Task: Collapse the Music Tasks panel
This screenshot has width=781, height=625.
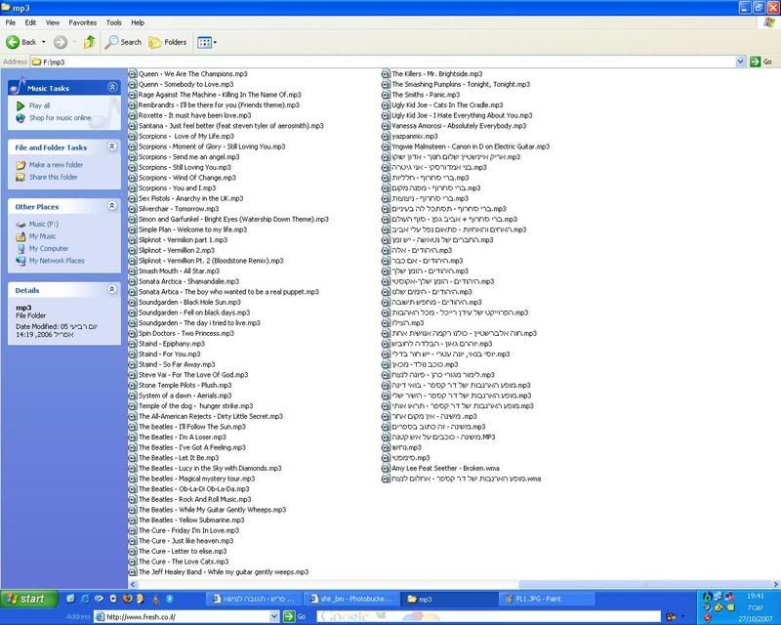Action: click(112, 87)
